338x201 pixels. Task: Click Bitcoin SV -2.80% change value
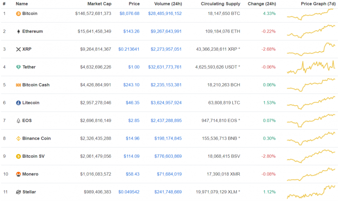pos(269,156)
